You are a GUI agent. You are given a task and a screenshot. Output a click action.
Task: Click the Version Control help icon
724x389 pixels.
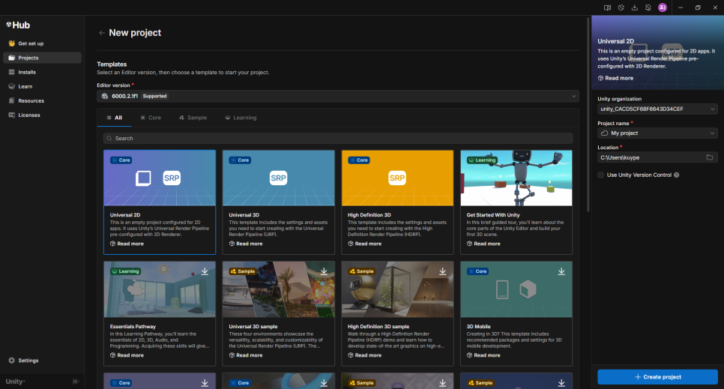coord(677,175)
